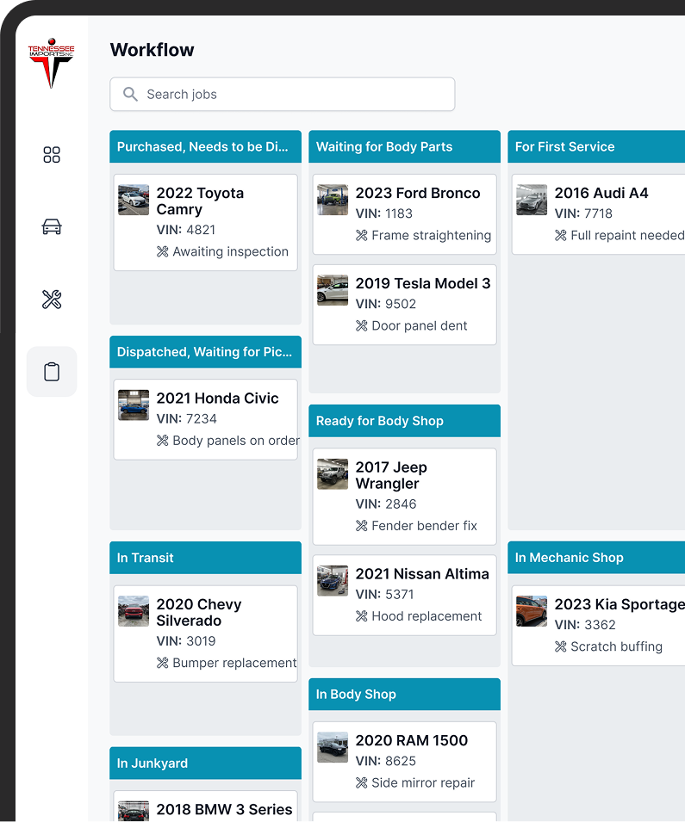Click the text VIN: 7718

pyautogui.click(x=583, y=213)
